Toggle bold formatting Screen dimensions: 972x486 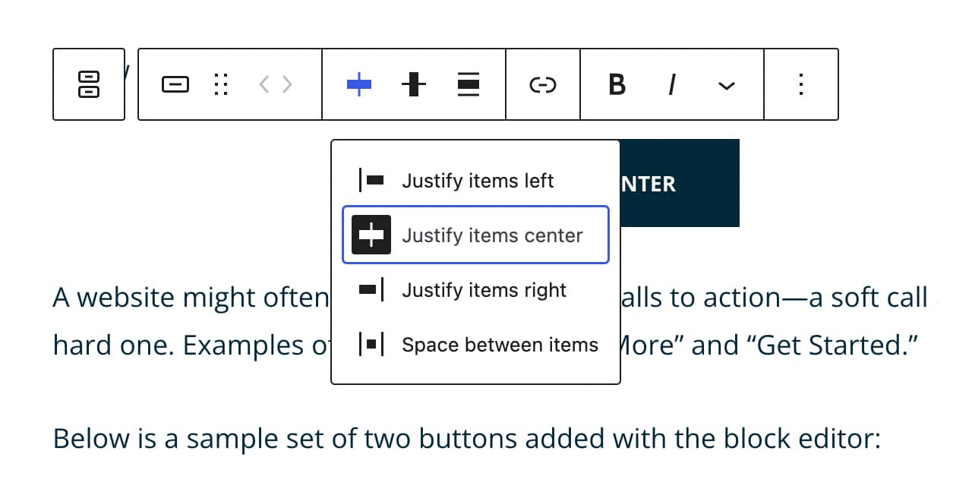[617, 84]
